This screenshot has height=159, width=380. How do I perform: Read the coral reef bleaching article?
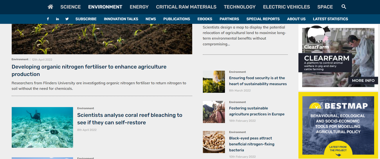click(x=130, y=119)
